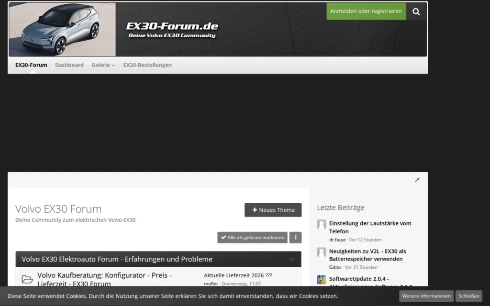Viewport: 490px width, 306px height.
Task: Click the EX30 car banner image
Action: (x=63, y=30)
